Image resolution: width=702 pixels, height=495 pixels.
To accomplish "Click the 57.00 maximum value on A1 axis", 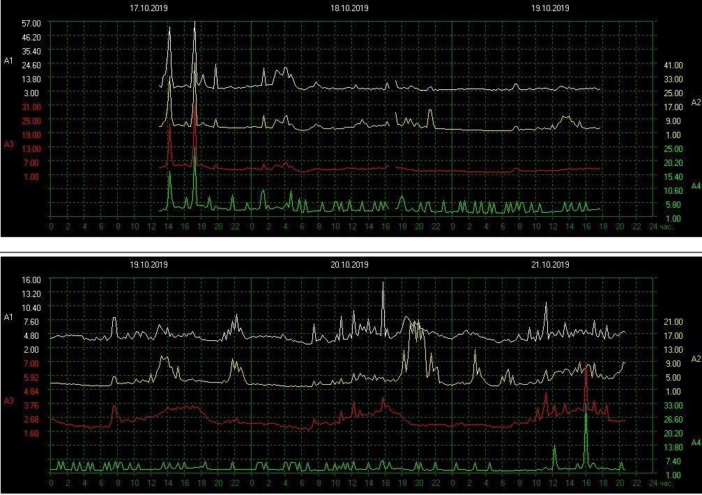I will [31, 23].
